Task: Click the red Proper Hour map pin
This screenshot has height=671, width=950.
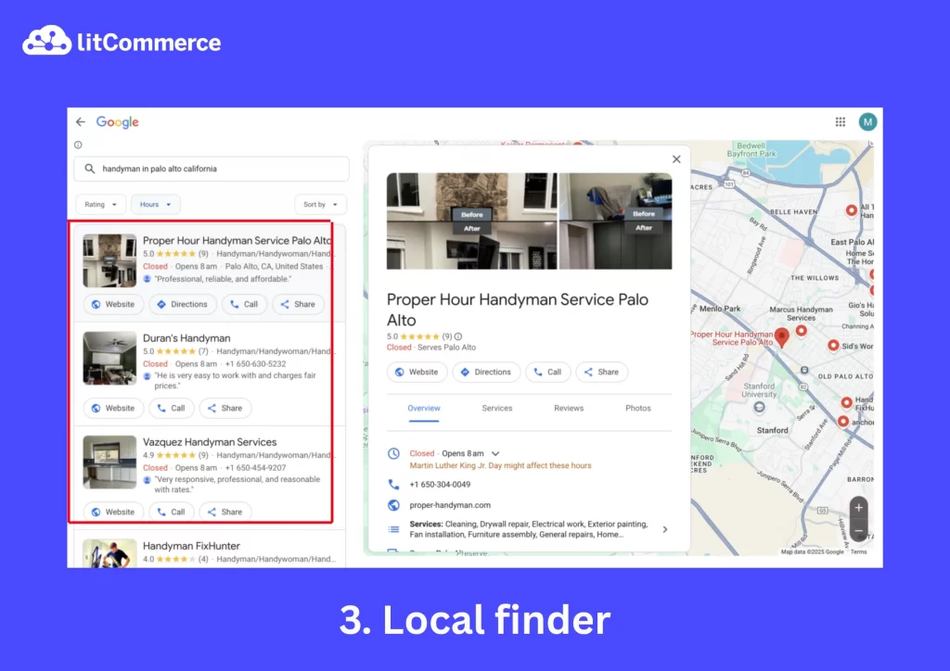Action: coord(782,337)
